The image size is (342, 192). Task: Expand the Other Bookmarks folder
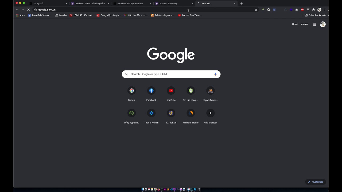[x=316, y=15]
